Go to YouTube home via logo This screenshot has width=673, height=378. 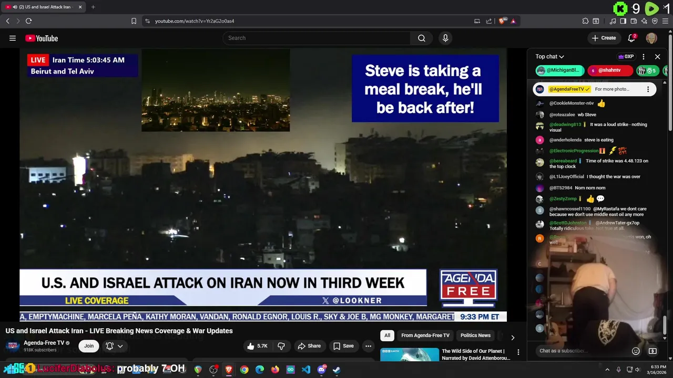[42, 38]
